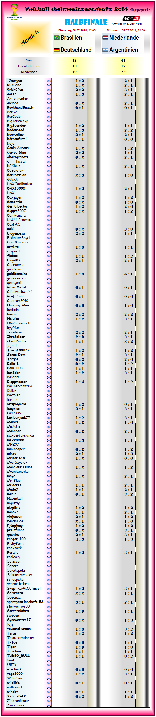
Task: Click the Niederlage row label
Action: tap(29, 72)
